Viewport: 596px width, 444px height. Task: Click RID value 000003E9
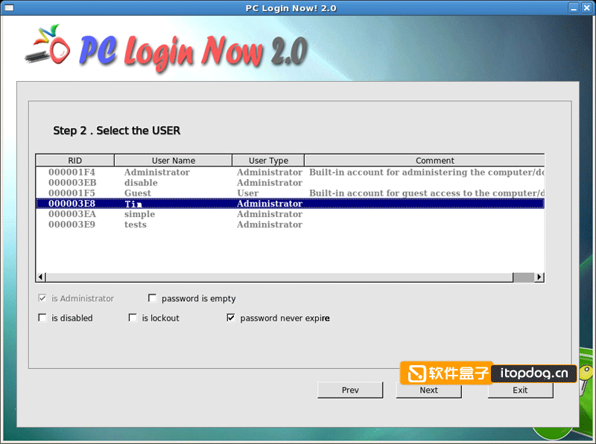point(72,225)
